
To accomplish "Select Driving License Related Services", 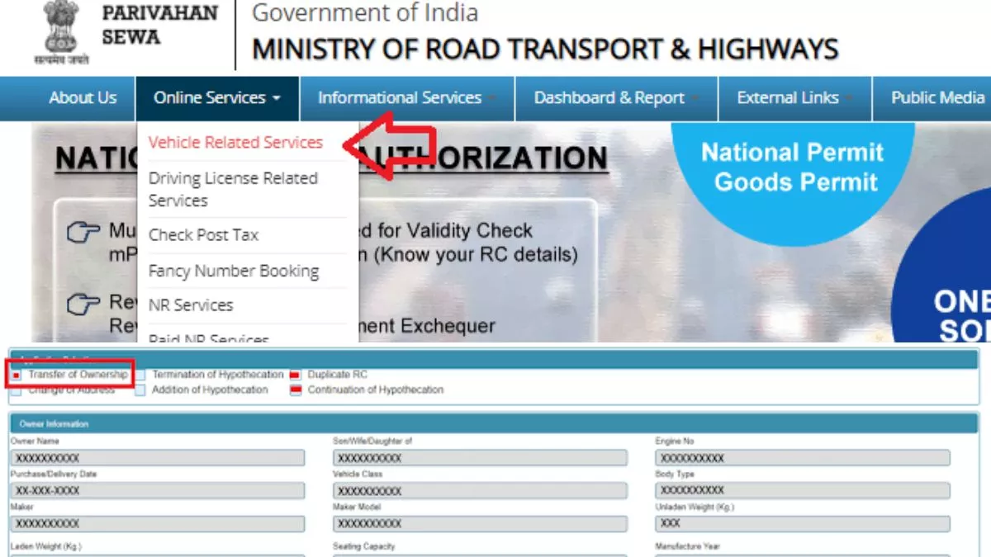I will pos(233,189).
